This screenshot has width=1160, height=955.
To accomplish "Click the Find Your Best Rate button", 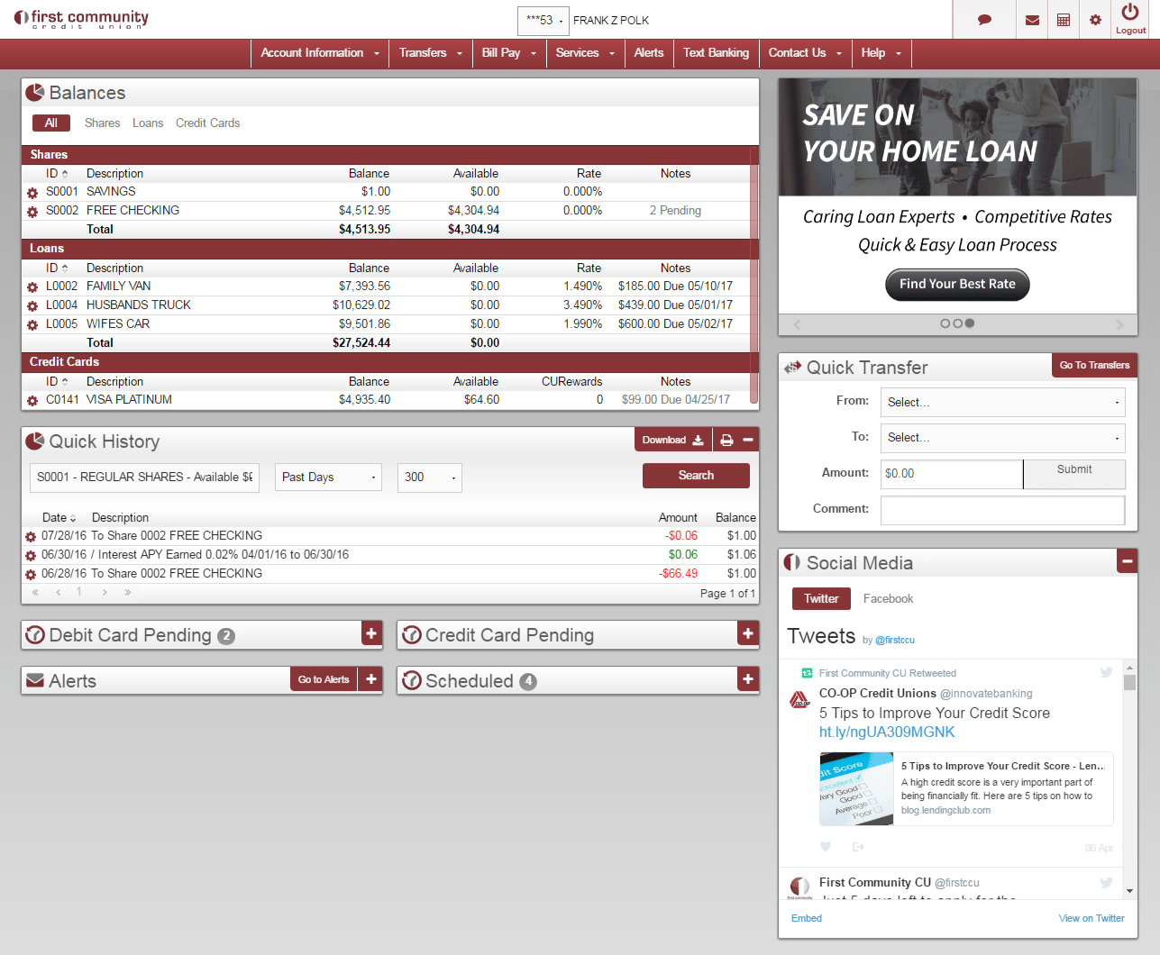I will tap(956, 284).
